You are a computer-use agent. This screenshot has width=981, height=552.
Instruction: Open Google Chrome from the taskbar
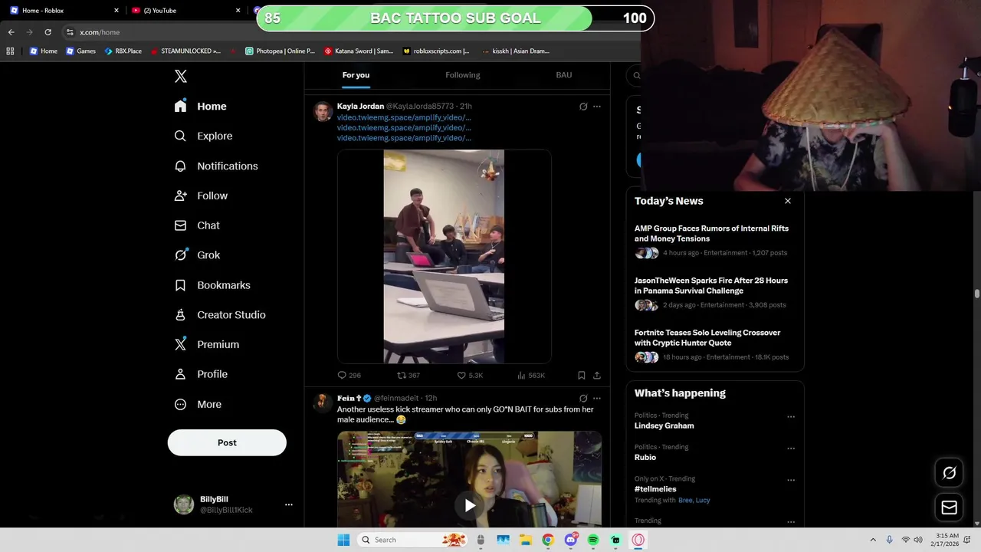(548, 540)
